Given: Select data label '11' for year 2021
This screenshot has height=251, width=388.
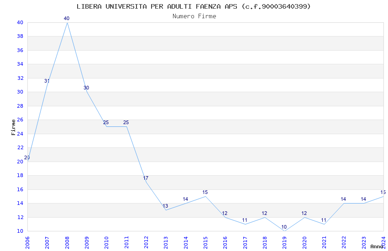Looking at the screenshot, I should (x=324, y=220).
